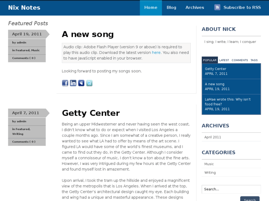Screen dimensions: 269x201
Task: Click the RSS feed icon
Action: click(x=217, y=7)
